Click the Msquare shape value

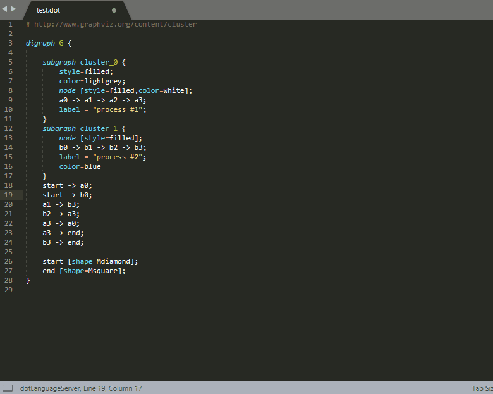coord(105,271)
